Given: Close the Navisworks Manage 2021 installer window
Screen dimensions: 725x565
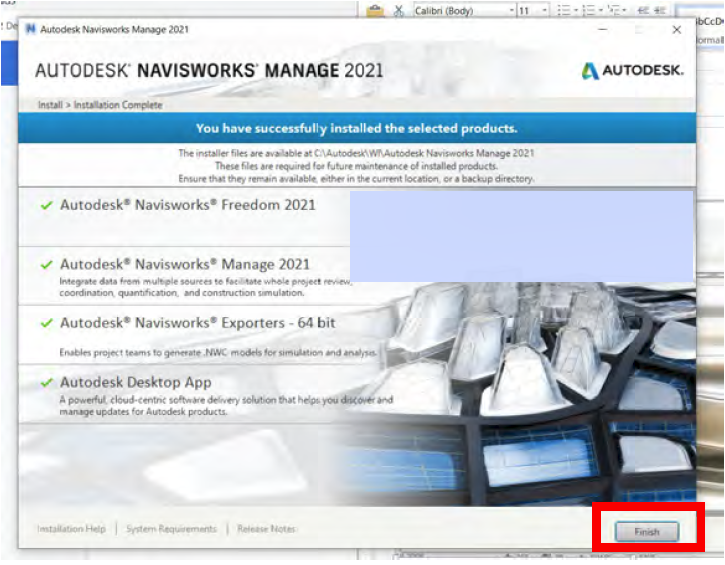Looking at the screenshot, I should click(676, 30).
